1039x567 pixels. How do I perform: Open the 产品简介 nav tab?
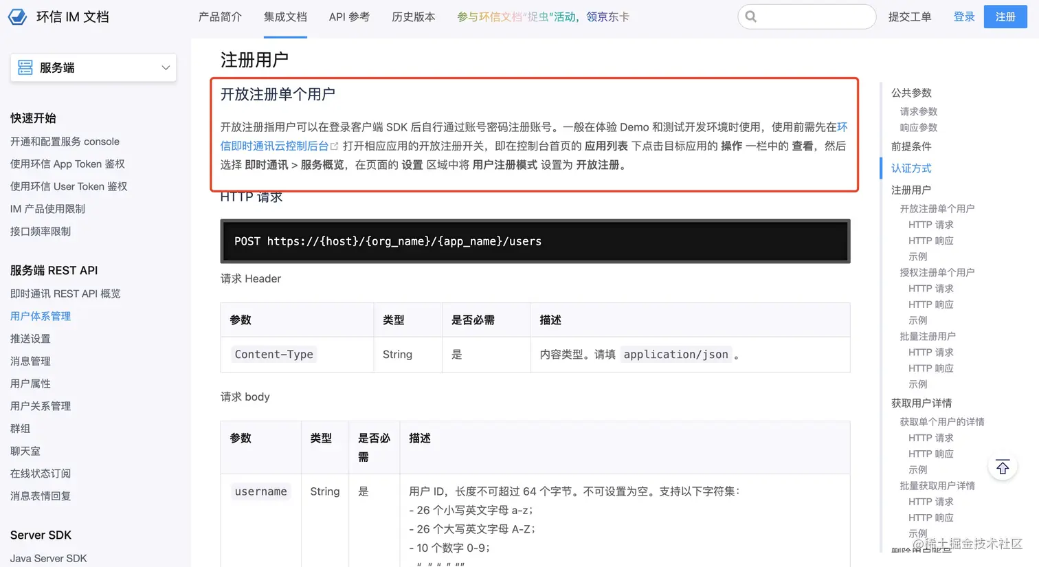click(220, 16)
